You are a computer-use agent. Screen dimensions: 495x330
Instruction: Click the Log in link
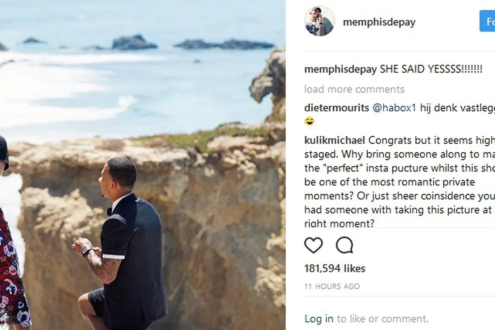tap(319, 319)
